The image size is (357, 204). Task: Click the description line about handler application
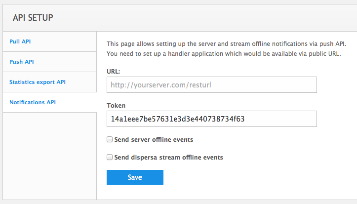pos(224,53)
